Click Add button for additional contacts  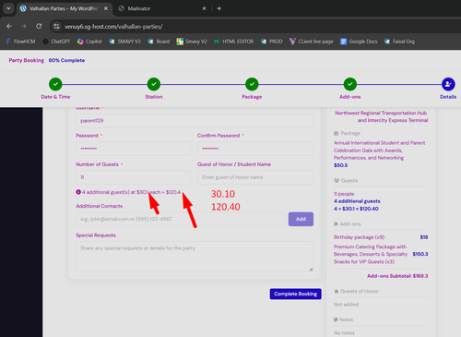point(301,219)
